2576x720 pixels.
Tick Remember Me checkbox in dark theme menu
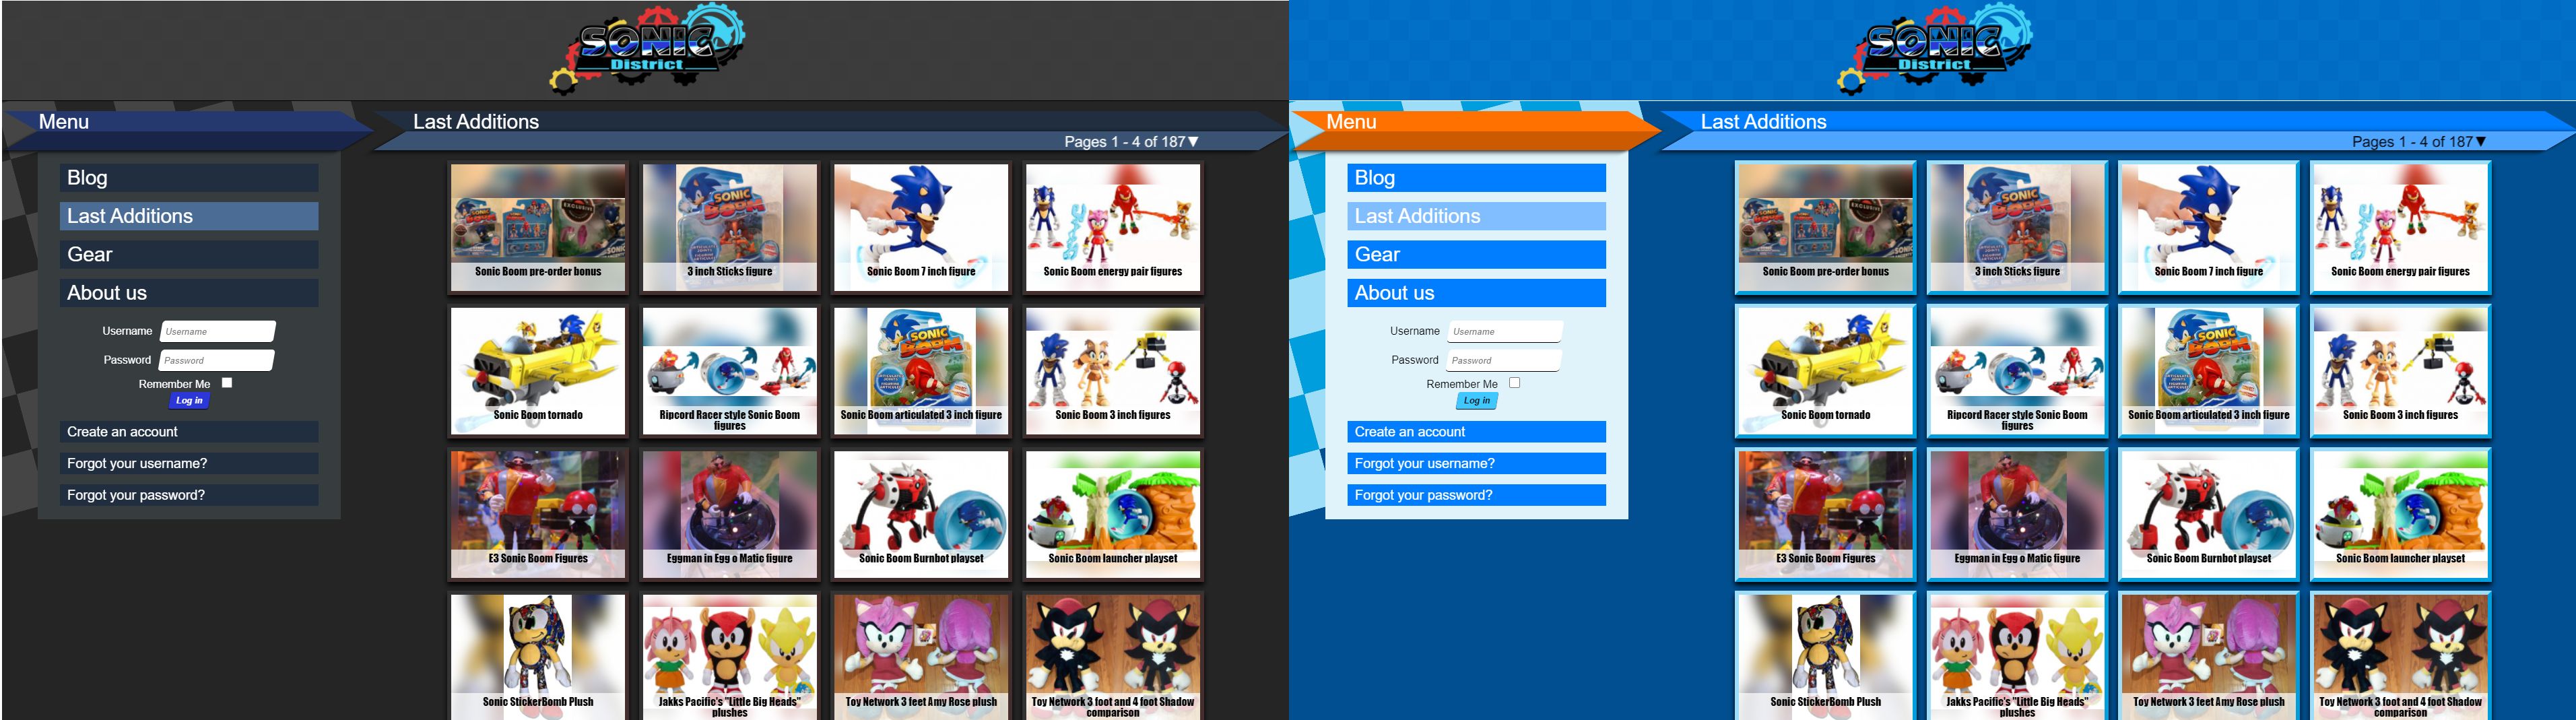pos(227,383)
